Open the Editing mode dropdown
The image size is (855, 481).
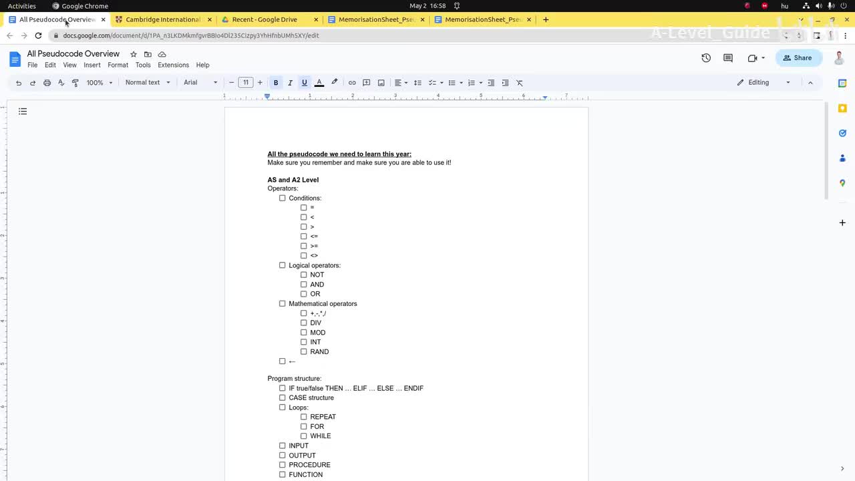[x=763, y=83]
